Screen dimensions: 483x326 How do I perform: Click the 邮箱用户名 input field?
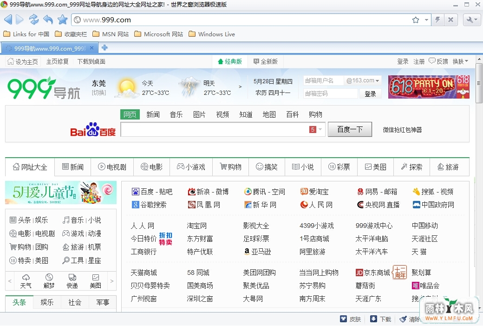(x=323, y=81)
